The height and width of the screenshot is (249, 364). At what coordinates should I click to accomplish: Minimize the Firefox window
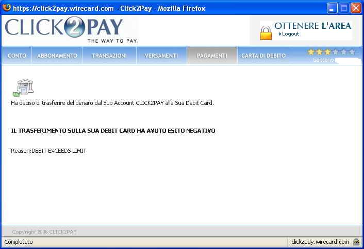pos(333,8)
